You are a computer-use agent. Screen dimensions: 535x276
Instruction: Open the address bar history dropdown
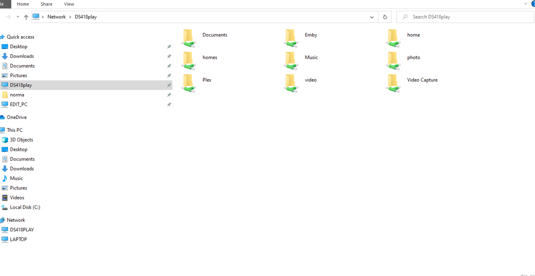tap(371, 16)
